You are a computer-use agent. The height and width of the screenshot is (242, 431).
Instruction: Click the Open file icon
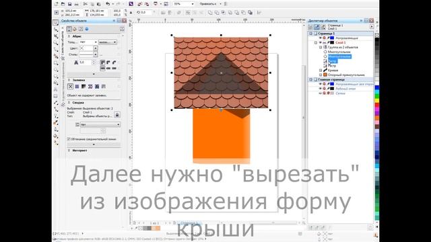[x=63, y=4]
